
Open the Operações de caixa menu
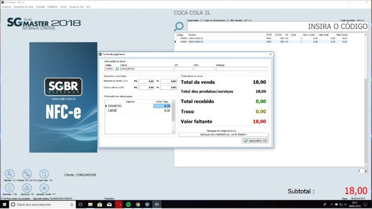23,7
